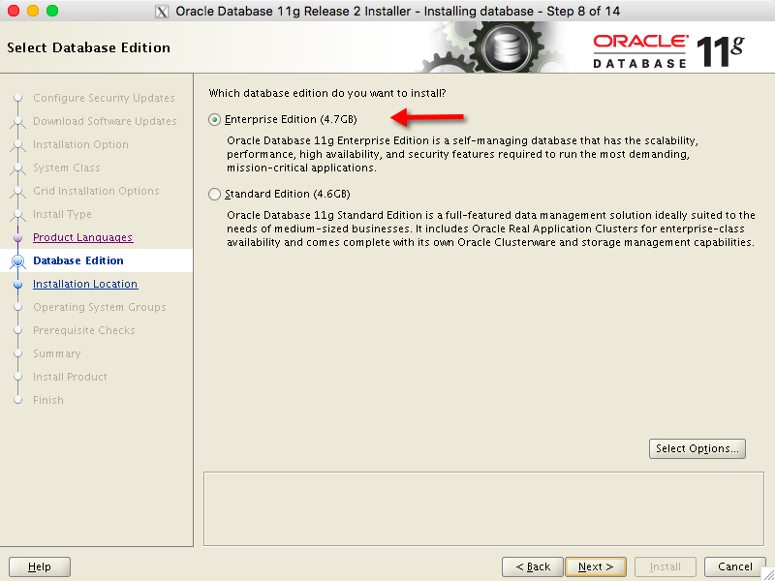The height and width of the screenshot is (581, 775).
Task: Open Help for this installer step
Action: pyautogui.click(x=40, y=566)
